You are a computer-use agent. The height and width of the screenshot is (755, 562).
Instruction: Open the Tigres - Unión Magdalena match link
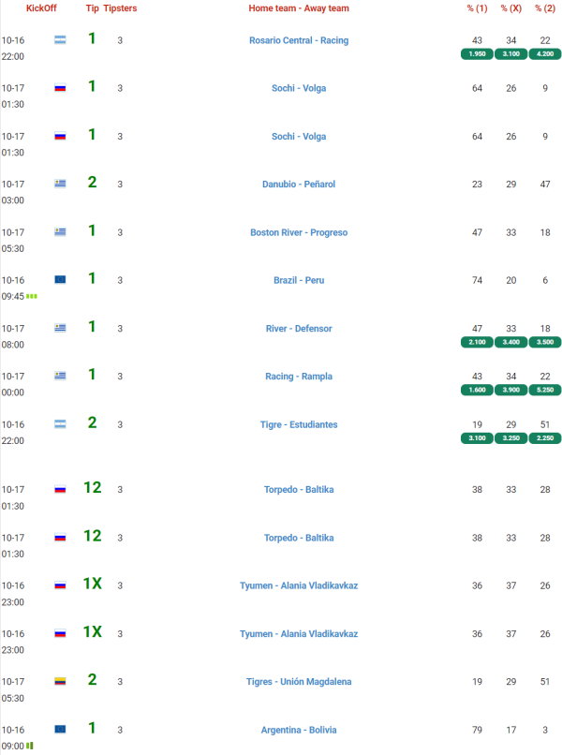tap(299, 682)
